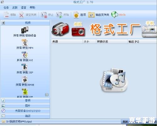The height and width of the screenshot is (126, 157).
Task: Click the 光驱设备 disc icon
Action: (x=3, y=111)
